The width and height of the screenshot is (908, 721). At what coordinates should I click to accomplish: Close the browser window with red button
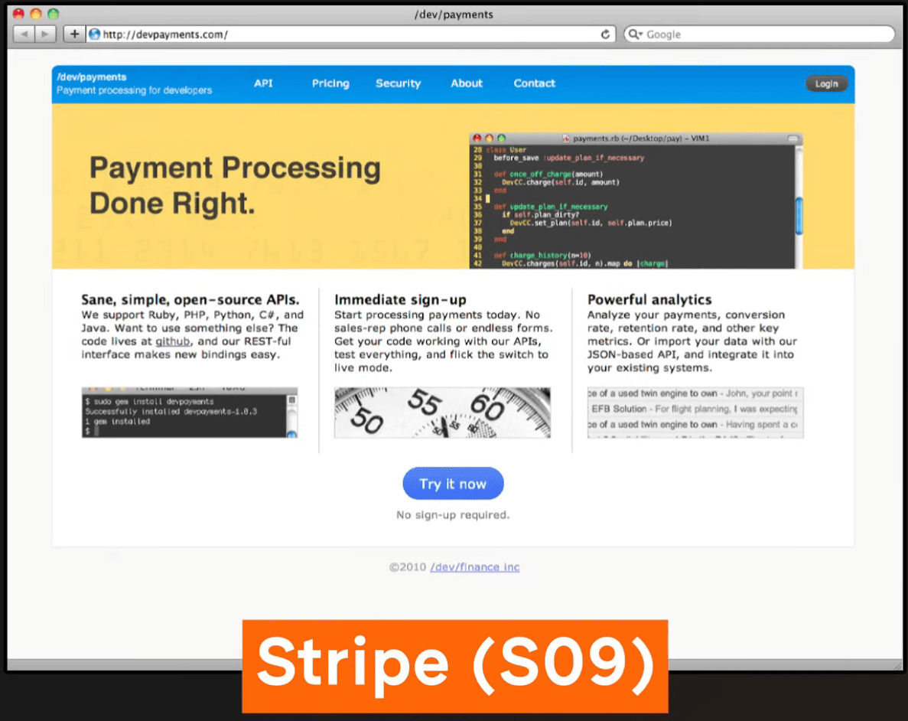(18, 13)
